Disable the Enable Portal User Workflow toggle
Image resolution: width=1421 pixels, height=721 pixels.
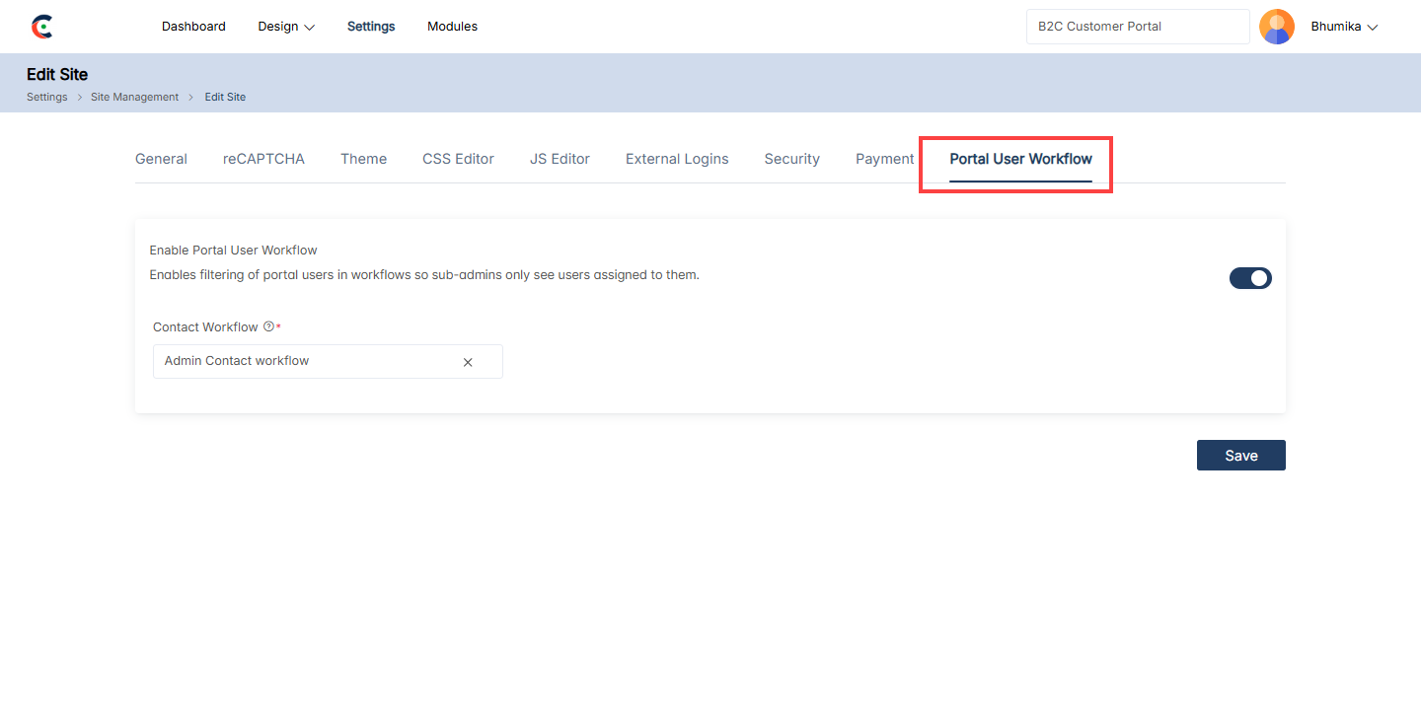(1249, 278)
